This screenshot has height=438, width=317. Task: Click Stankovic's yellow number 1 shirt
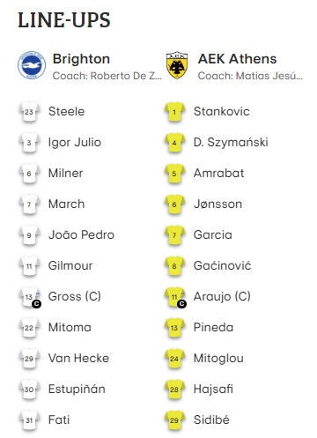point(174,112)
